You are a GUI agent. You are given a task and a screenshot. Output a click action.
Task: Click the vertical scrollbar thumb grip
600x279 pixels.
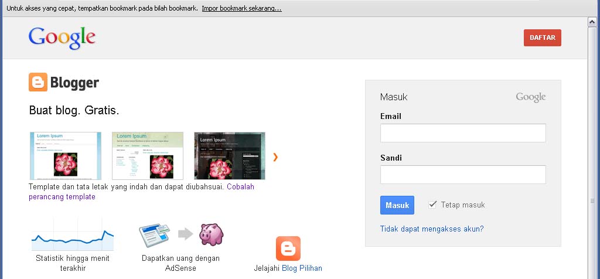point(592,200)
